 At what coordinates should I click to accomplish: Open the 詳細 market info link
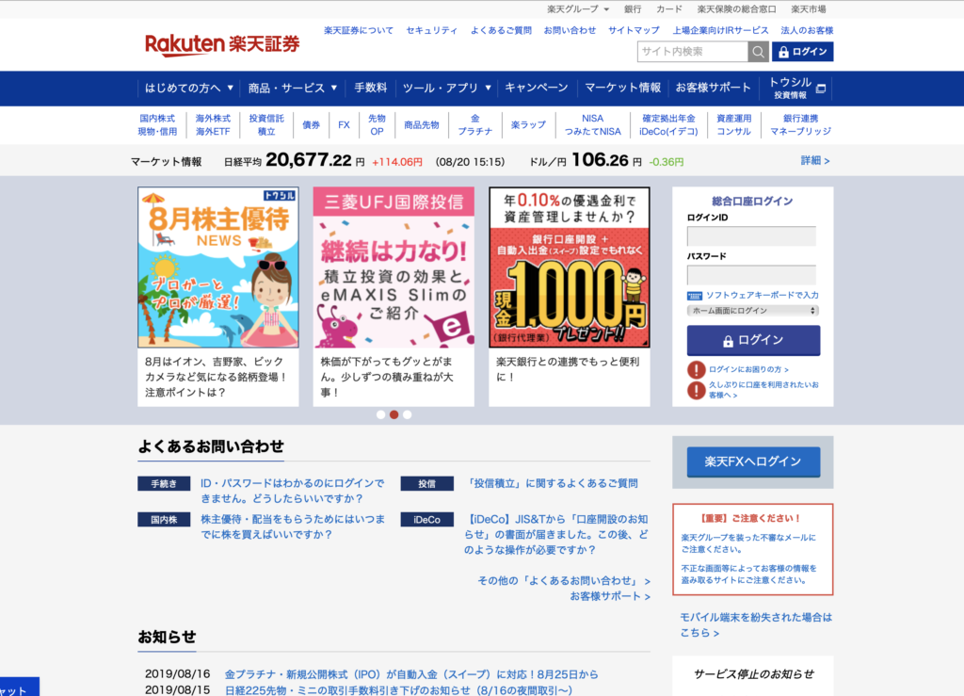(x=815, y=160)
